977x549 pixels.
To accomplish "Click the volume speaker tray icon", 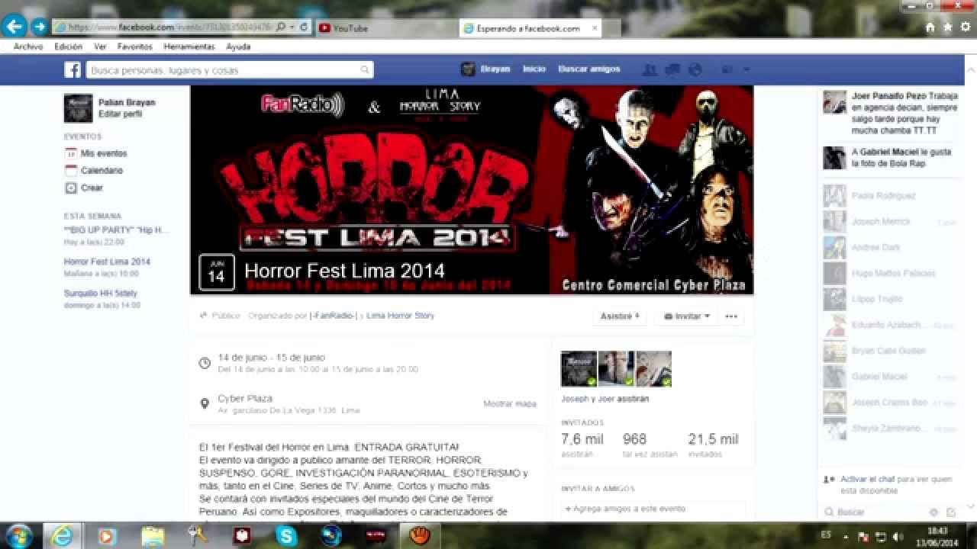I will pyautogui.click(x=898, y=537).
